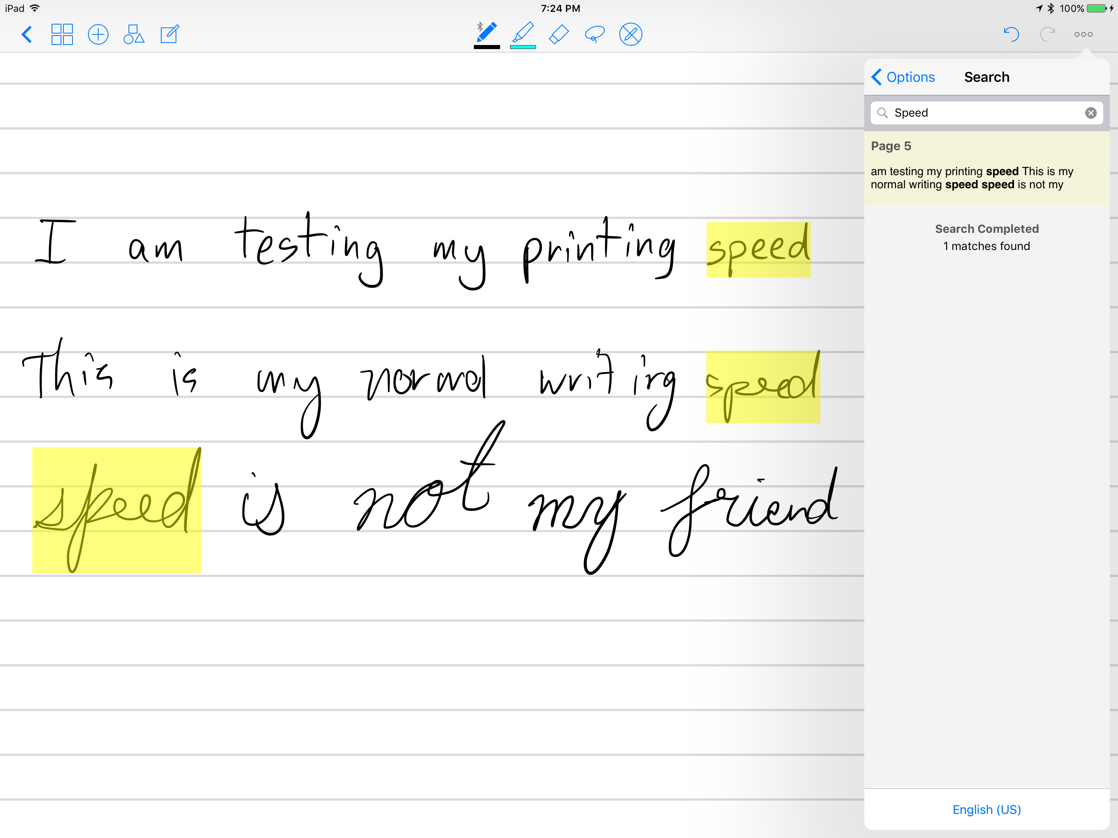Tap the add (plus) circle icon
Image resolution: width=1118 pixels, height=838 pixels.
tap(98, 34)
